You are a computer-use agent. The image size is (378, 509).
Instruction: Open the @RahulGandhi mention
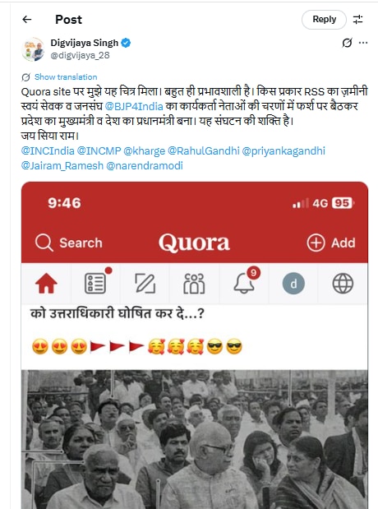[204, 151]
